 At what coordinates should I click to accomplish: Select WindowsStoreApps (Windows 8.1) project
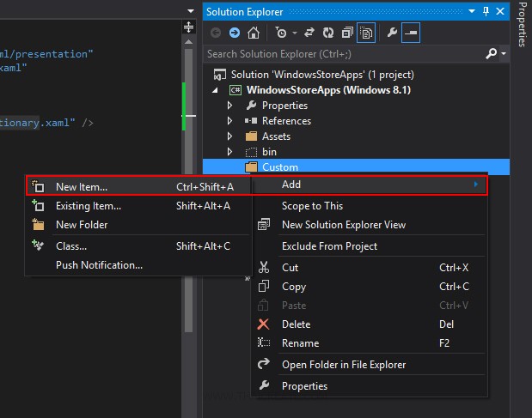[328, 90]
